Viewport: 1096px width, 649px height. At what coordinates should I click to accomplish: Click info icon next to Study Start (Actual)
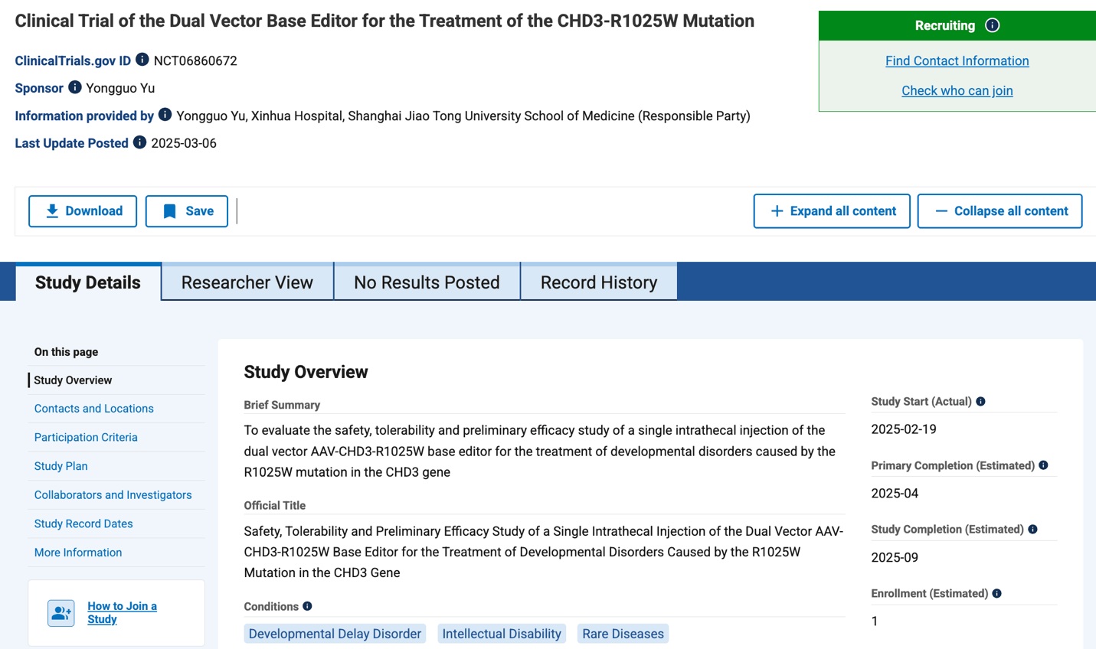point(980,401)
